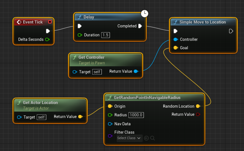
Task: Click the Filter Class browse magnifier icon
Action: [153, 138]
